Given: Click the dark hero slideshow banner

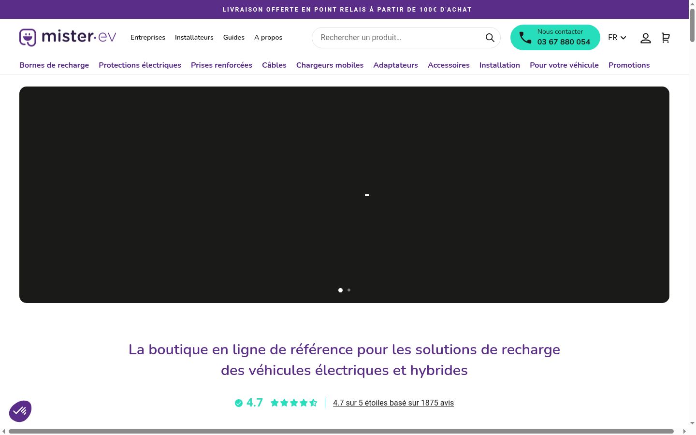Looking at the screenshot, I should (344, 195).
